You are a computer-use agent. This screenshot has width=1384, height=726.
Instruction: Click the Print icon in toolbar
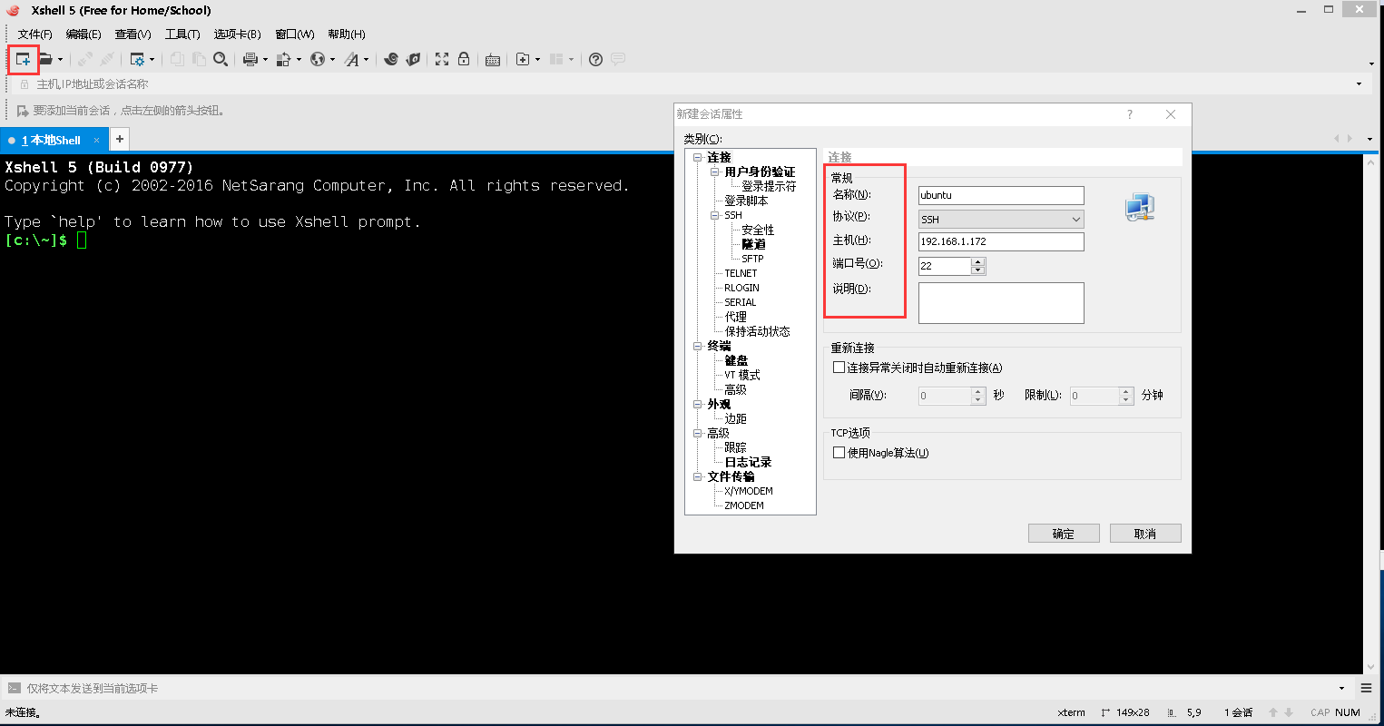[250, 60]
